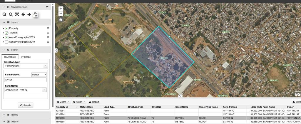Expand the Identify panel

pyautogui.click(x=14, y=115)
